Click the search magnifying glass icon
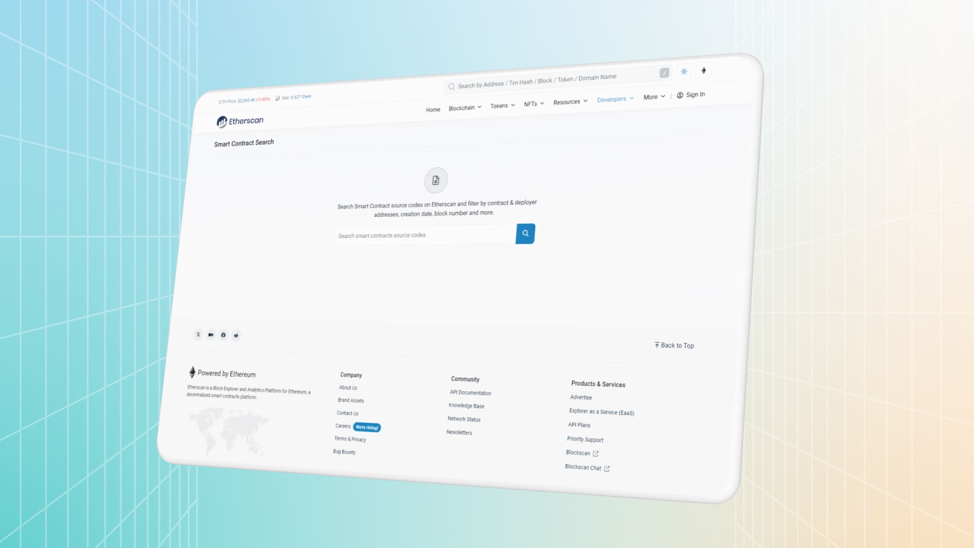 coord(525,233)
